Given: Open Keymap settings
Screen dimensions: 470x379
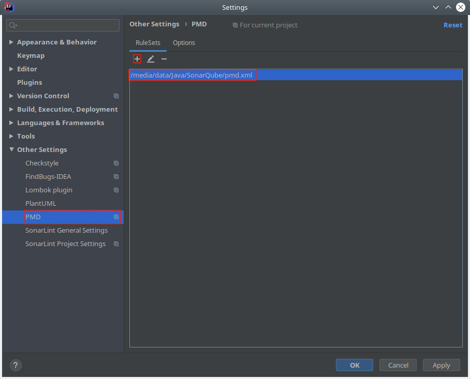Looking at the screenshot, I should (31, 56).
